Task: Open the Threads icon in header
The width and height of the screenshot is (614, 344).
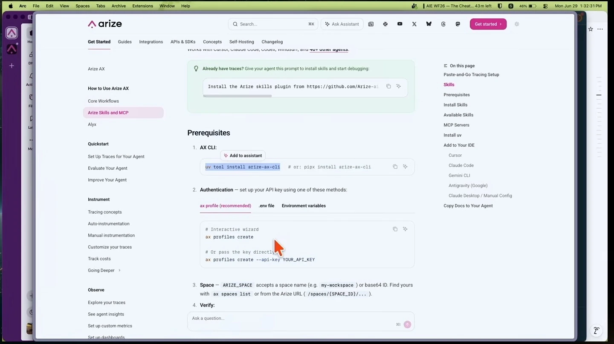Action: pos(443,24)
